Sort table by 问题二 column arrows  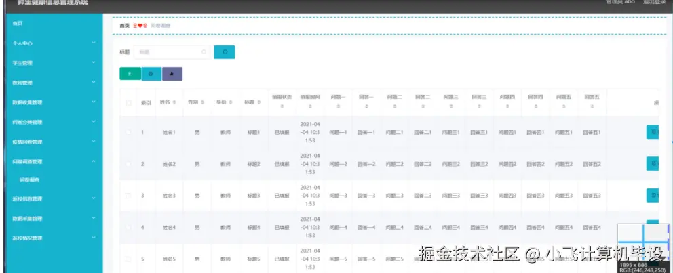(x=394, y=106)
